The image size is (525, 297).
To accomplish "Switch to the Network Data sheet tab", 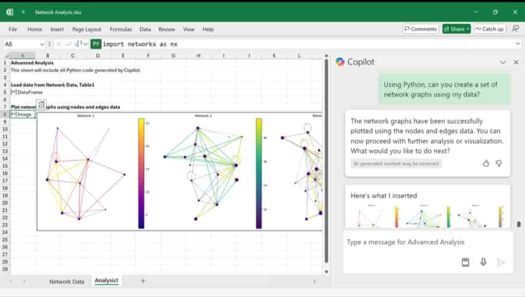I will (x=67, y=281).
